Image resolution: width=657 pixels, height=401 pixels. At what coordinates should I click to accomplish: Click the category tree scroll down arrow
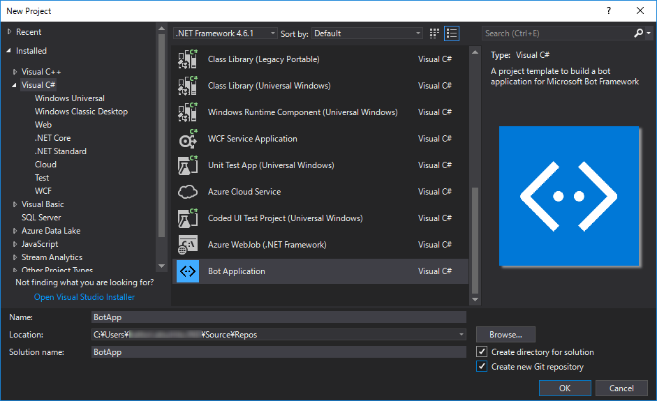pos(161,266)
